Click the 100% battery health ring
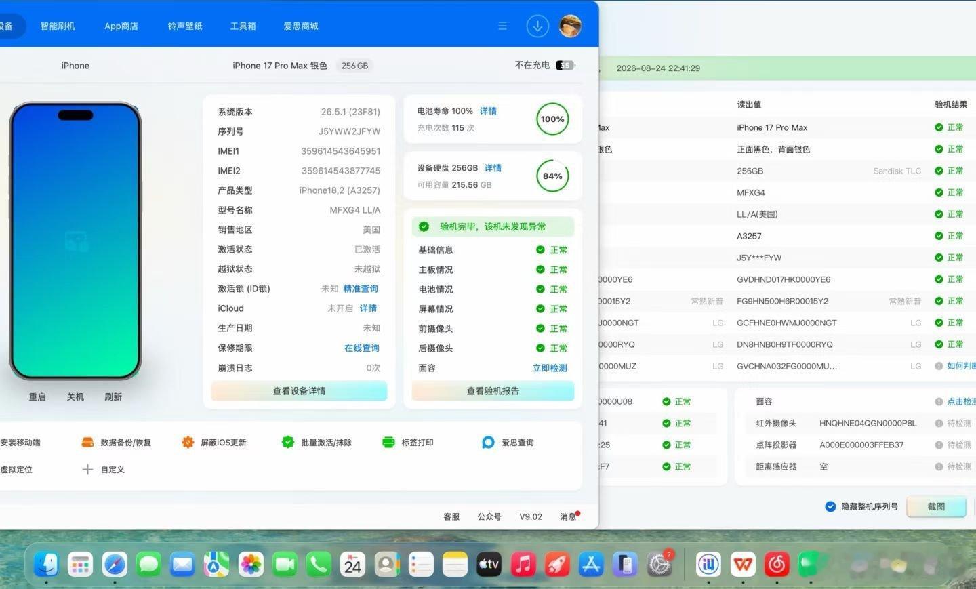Viewport: 976px width, 589px height. coord(552,119)
